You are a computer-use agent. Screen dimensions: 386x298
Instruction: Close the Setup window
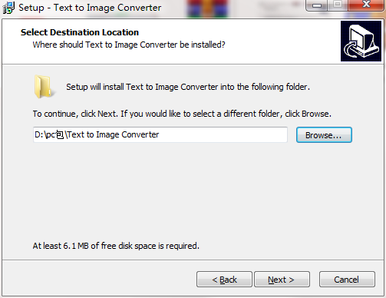pos(366,5)
